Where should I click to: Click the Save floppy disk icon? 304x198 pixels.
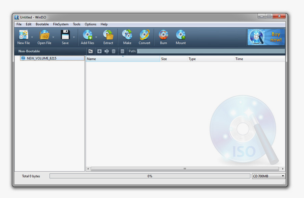(65, 35)
